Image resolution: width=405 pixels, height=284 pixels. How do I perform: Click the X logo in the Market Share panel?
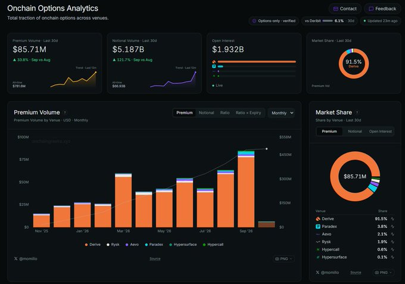(317, 272)
